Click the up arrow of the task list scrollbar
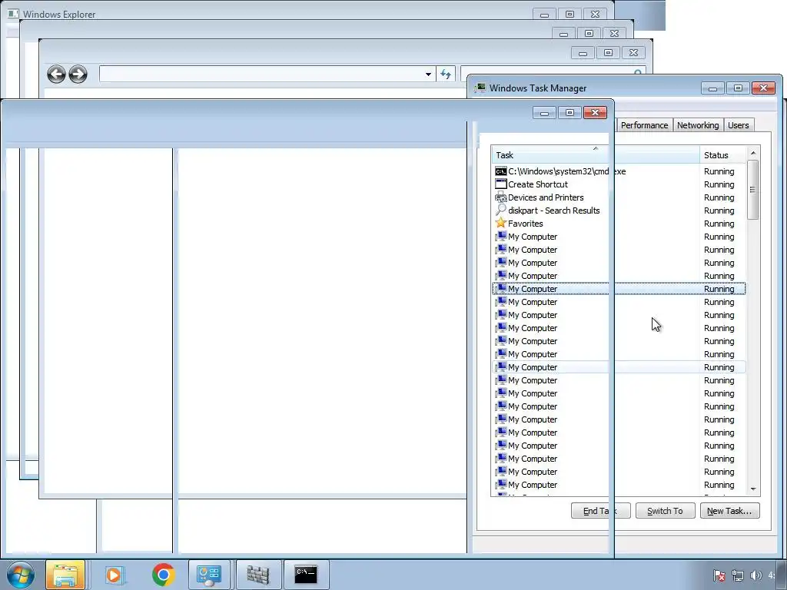This screenshot has width=787, height=590. 753,153
